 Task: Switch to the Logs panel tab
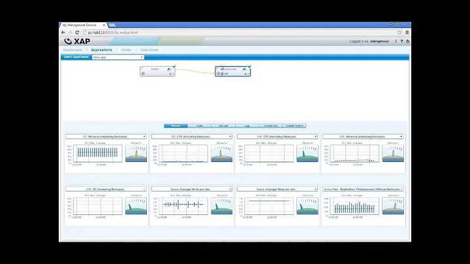(247, 125)
